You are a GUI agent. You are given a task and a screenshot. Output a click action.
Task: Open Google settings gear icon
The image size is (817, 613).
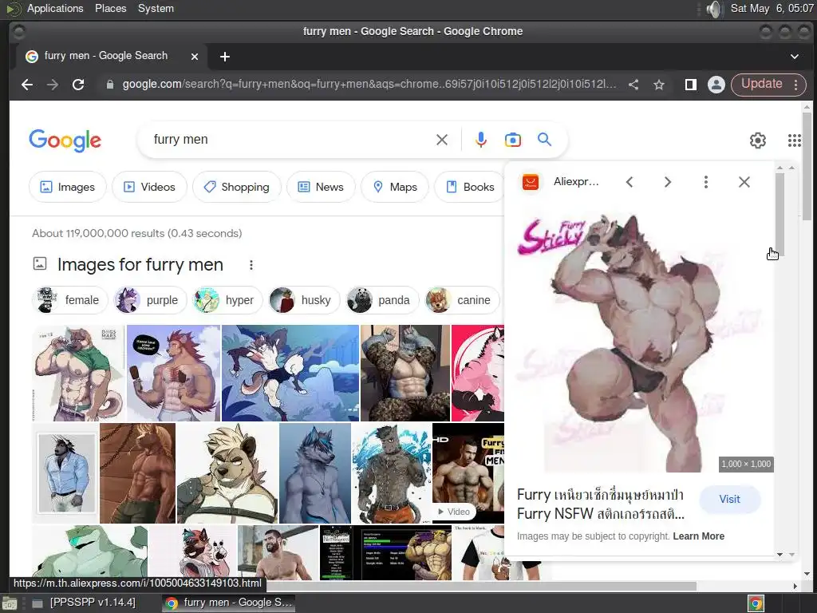tap(758, 140)
